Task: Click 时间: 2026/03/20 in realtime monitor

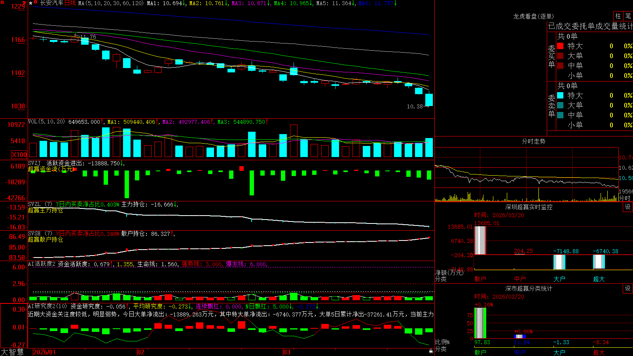Action: pyautogui.click(x=499, y=215)
